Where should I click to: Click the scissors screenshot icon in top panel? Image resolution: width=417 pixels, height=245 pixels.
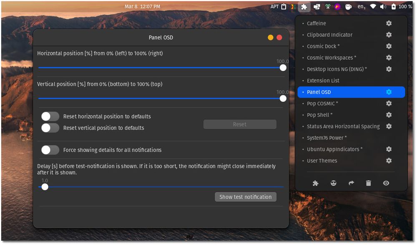pyautogui.click(x=328, y=6)
